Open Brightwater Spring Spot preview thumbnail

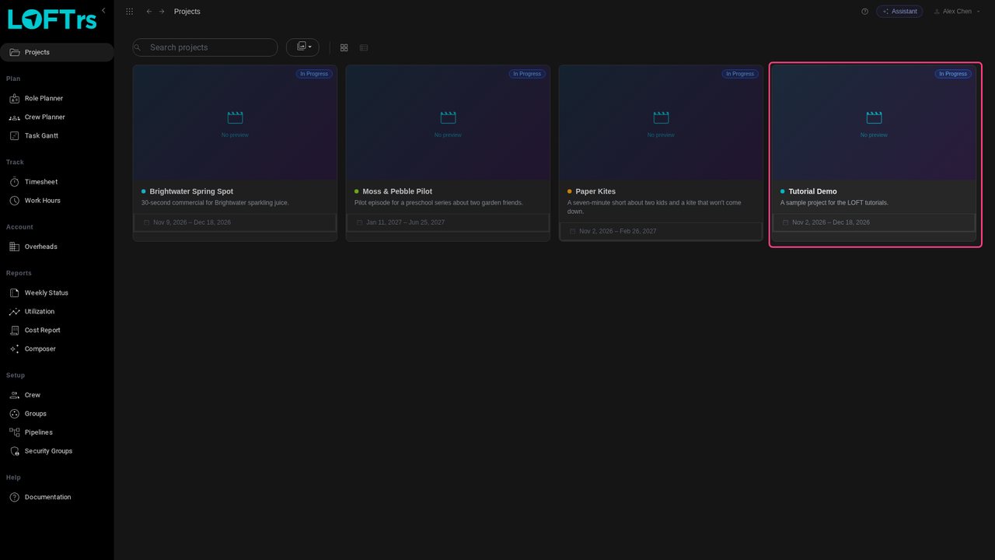pyautogui.click(x=235, y=123)
